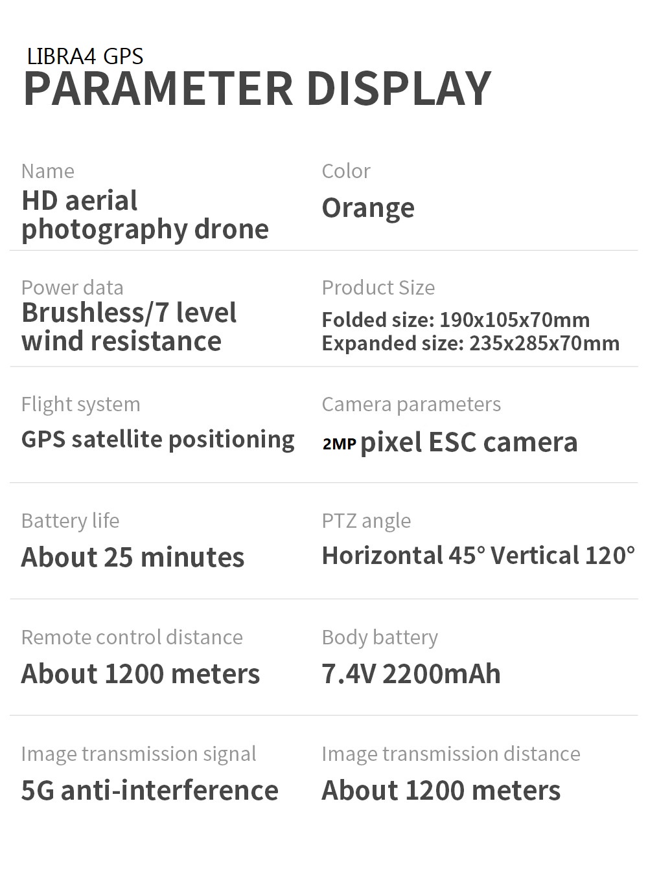The height and width of the screenshot is (869, 648).
Task: Click the pixel ESC camera text
Action: click(x=469, y=442)
